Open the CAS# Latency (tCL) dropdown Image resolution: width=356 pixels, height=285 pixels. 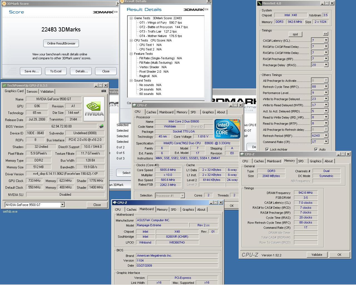pos(326,40)
